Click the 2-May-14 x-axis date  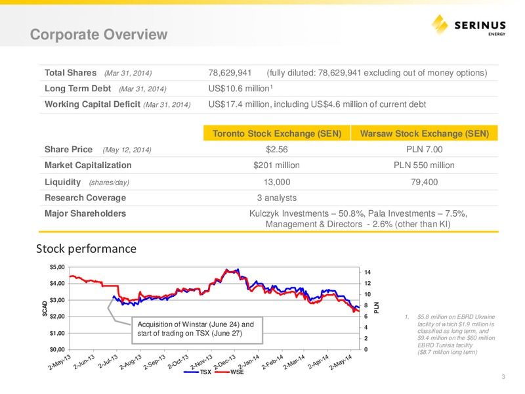click(341, 362)
